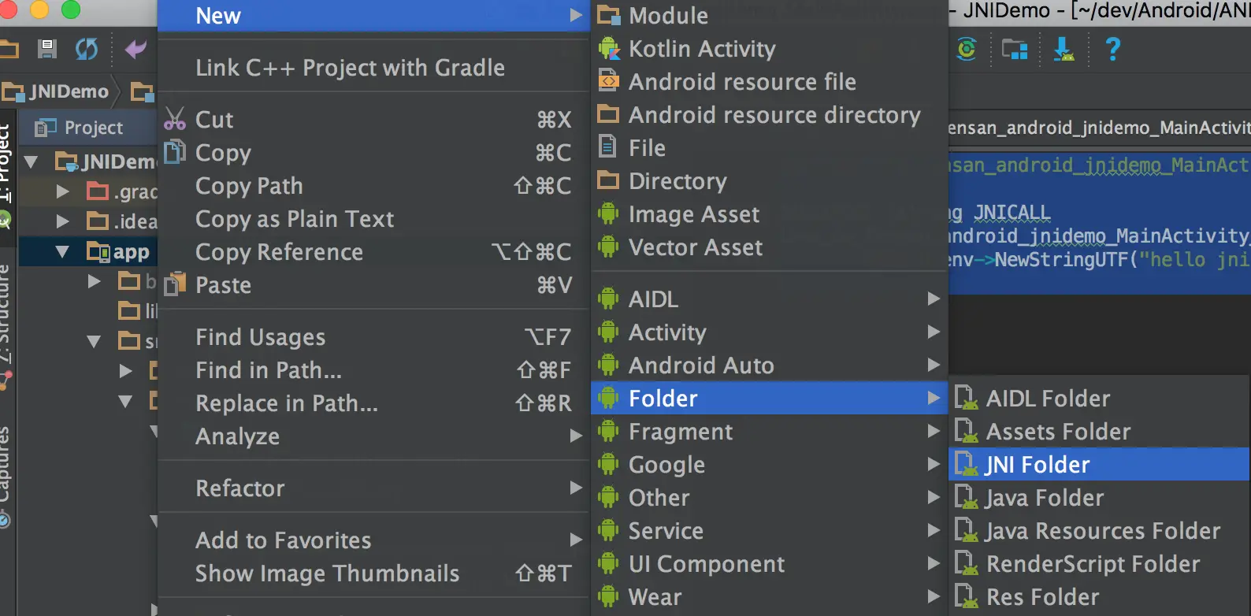Viewport: 1251px width, 616px height.
Task: Collapse the JNIDemo root project node
Action: click(32, 162)
